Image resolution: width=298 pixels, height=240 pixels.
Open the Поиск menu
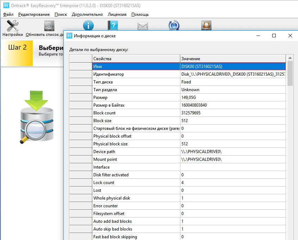coord(61,14)
